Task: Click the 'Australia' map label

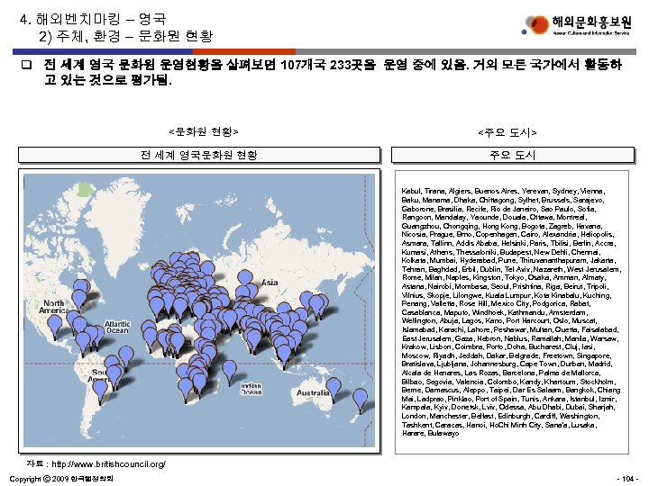Action: [313, 392]
